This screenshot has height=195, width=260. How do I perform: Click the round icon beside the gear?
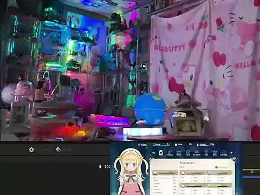point(58,149)
